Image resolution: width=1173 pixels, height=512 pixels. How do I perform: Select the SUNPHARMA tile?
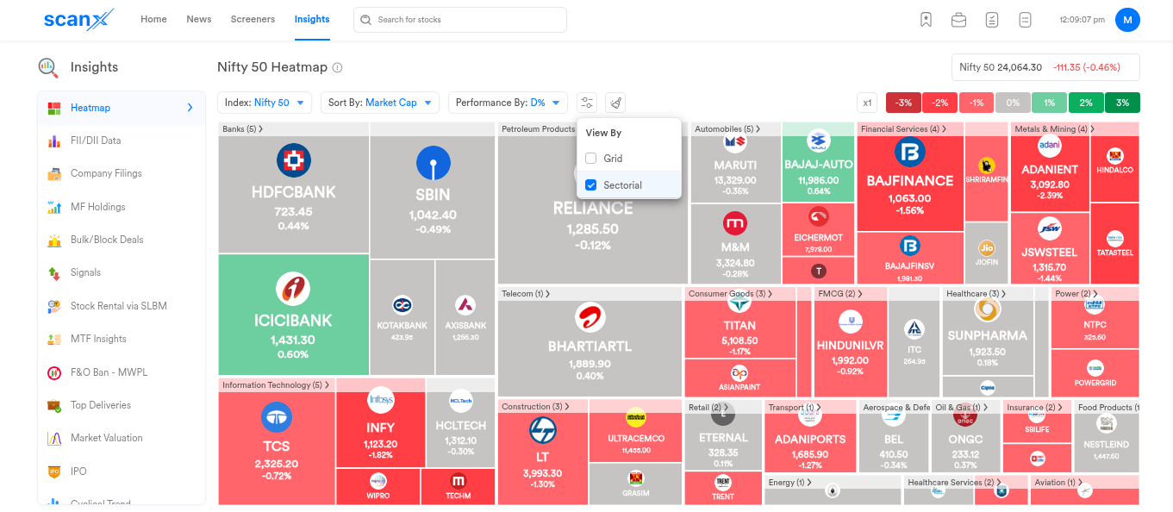tap(988, 336)
